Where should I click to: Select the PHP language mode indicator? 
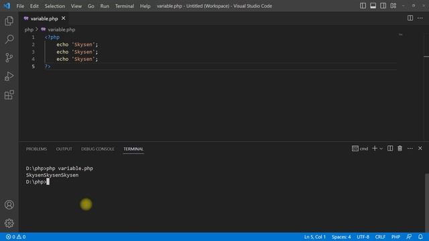tap(395, 237)
